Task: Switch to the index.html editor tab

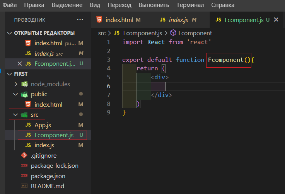Action: (123, 20)
